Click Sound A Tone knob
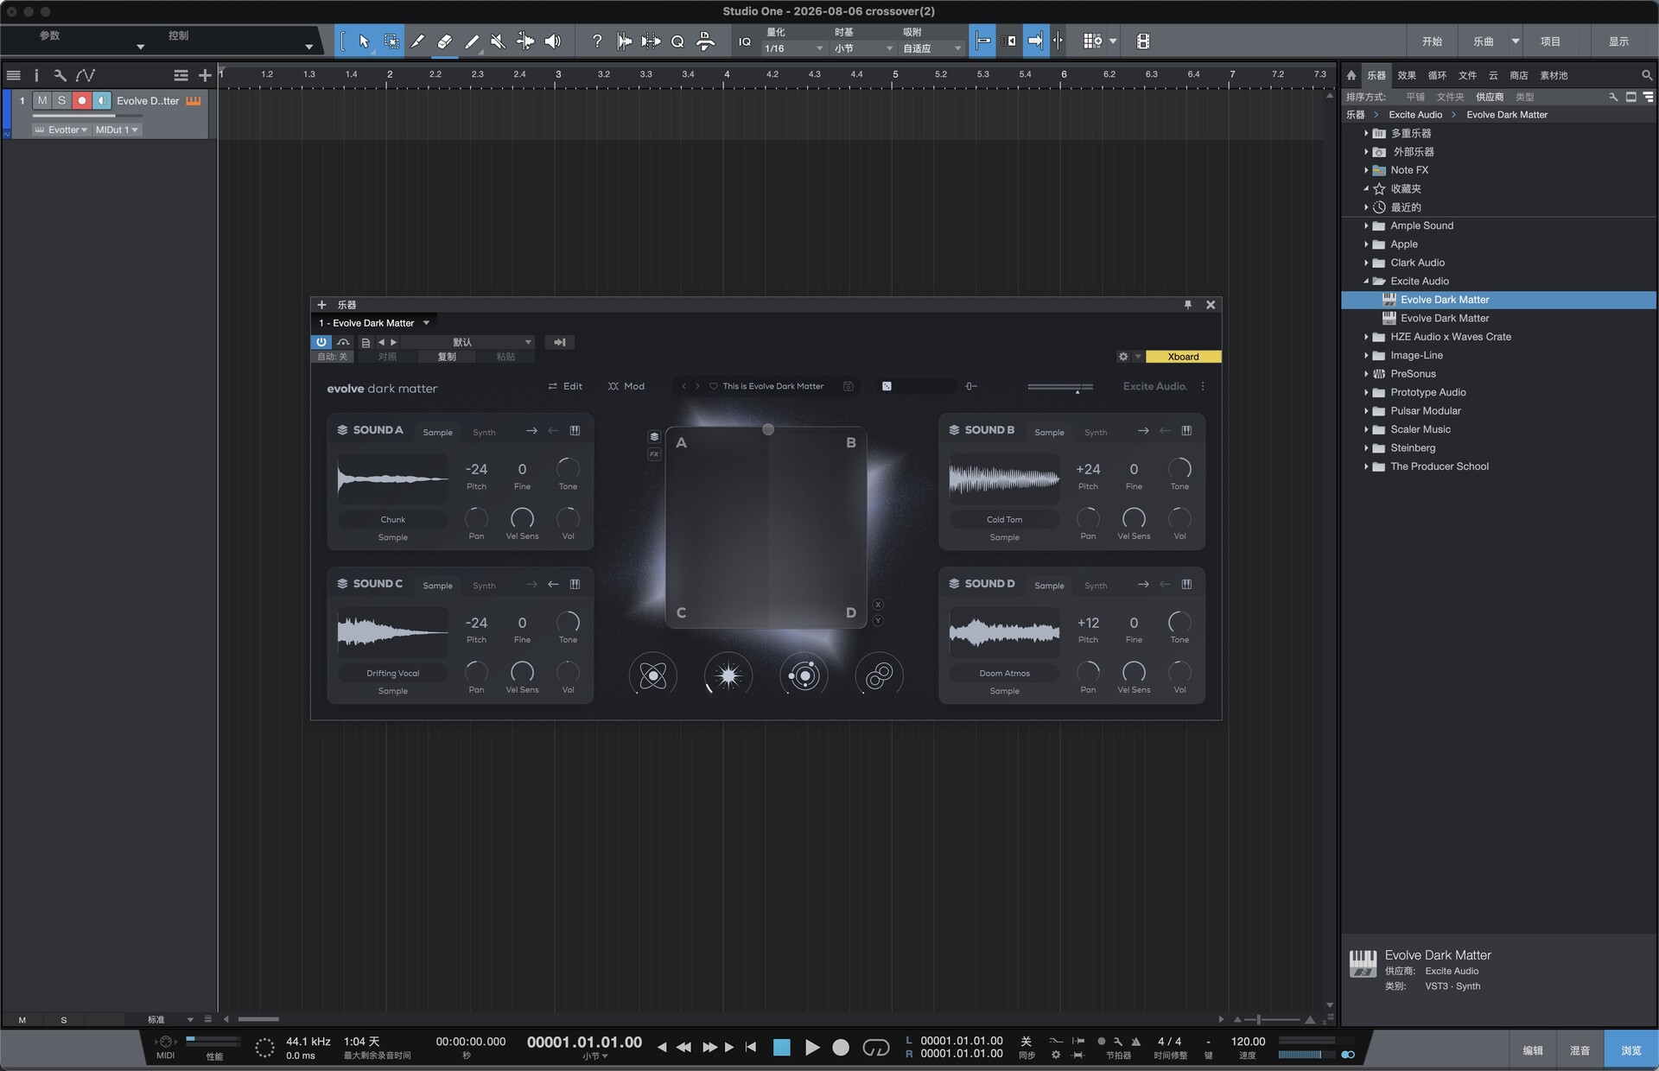Image resolution: width=1659 pixels, height=1071 pixels. [x=568, y=468]
